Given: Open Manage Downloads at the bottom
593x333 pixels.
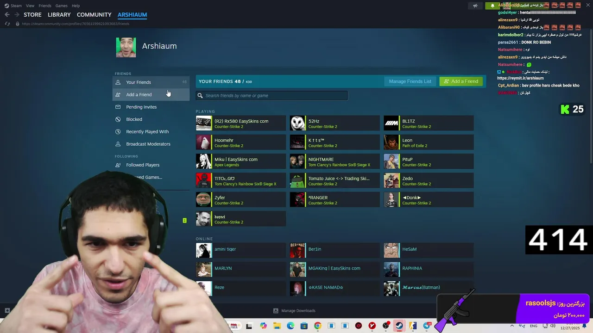Looking at the screenshot, I should click(294, 311).
